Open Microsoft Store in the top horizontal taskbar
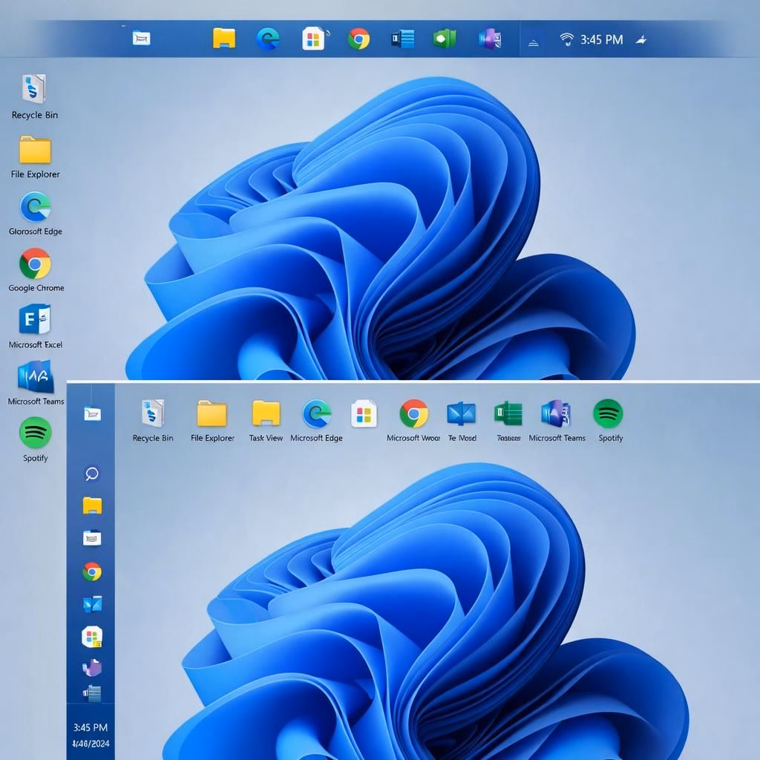The image size is (760, 760). pyautogui.click(x=314, y=39)
